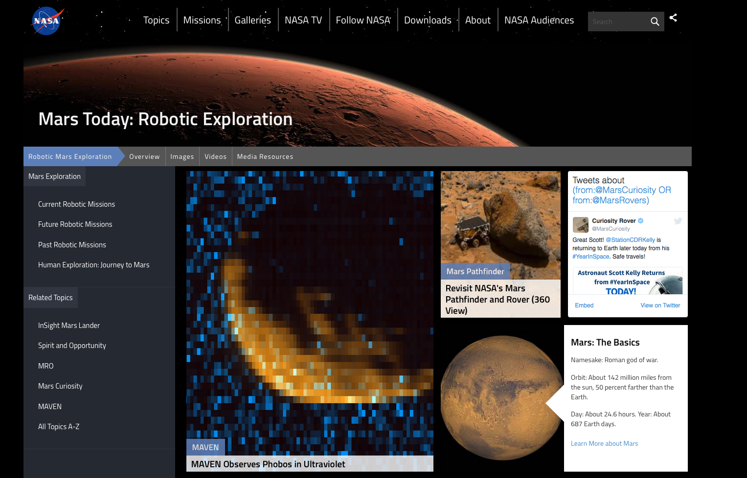The image size is (747, 478).
Task: Click in the Search input field
Action: click(x=617, y=22)
